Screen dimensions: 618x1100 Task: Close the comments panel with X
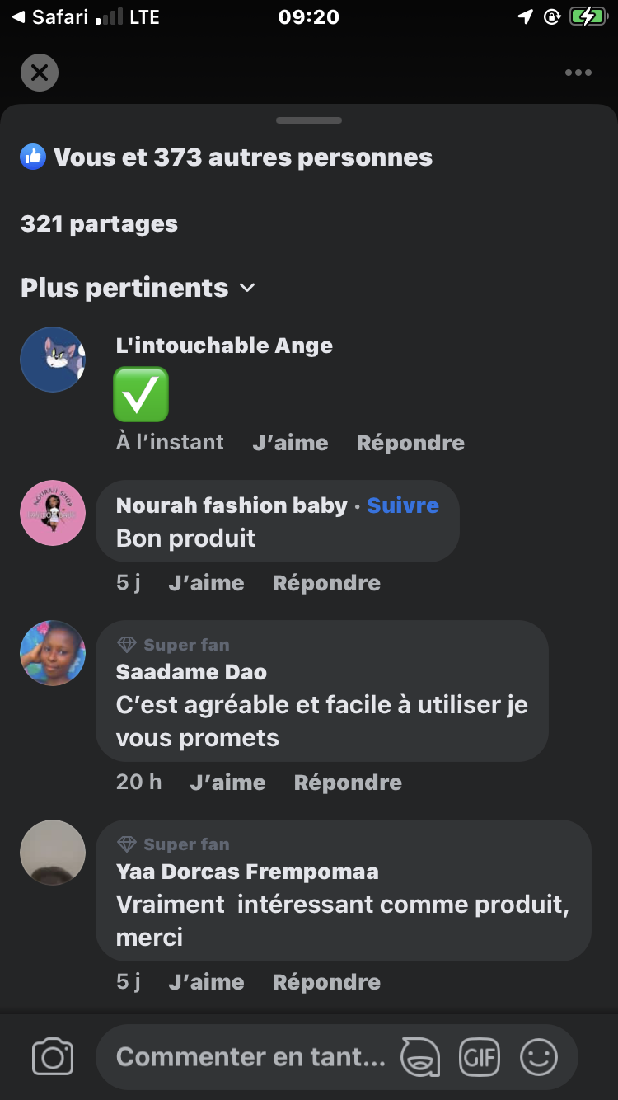[40, 73]
